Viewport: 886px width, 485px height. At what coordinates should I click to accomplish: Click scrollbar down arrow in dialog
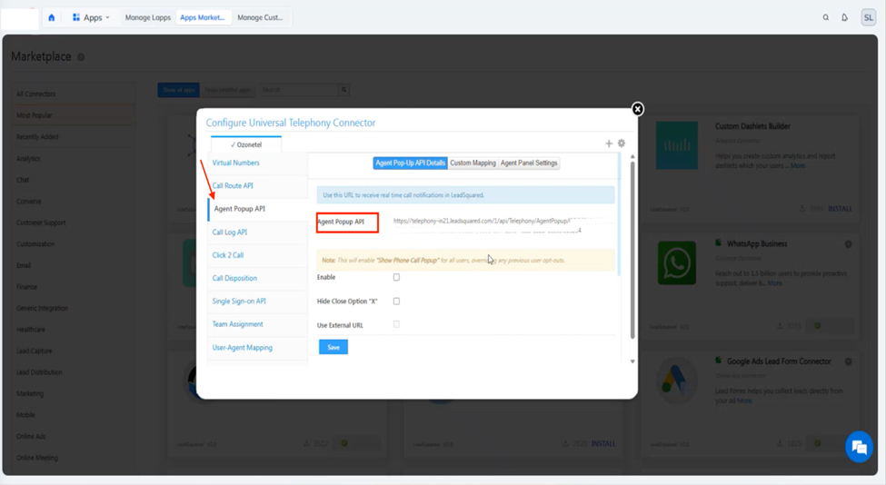[632, 361]
